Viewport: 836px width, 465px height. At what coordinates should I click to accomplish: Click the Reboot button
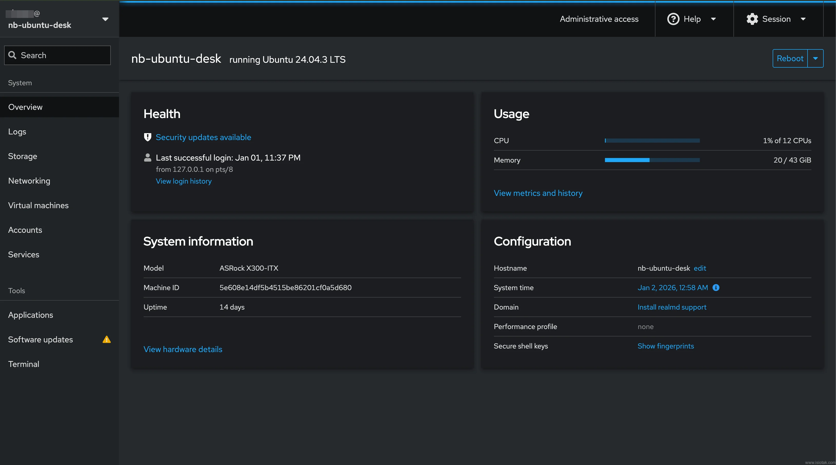point(790,58)
